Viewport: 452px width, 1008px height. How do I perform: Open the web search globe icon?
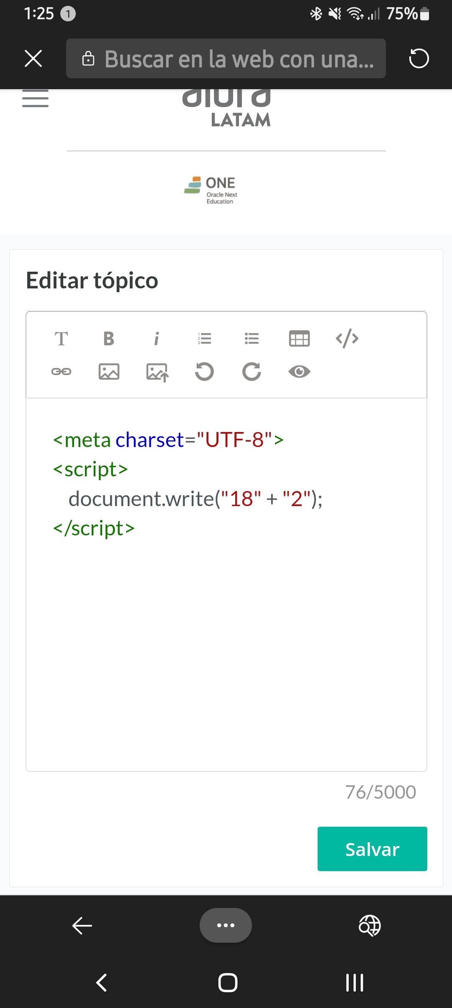pyautogui.click(x=370, y=925)
